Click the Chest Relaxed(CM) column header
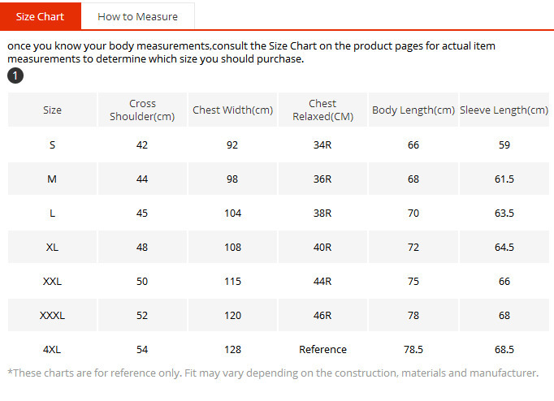The width and height of the screenshot is (554, 401). [x=322, y=110]
